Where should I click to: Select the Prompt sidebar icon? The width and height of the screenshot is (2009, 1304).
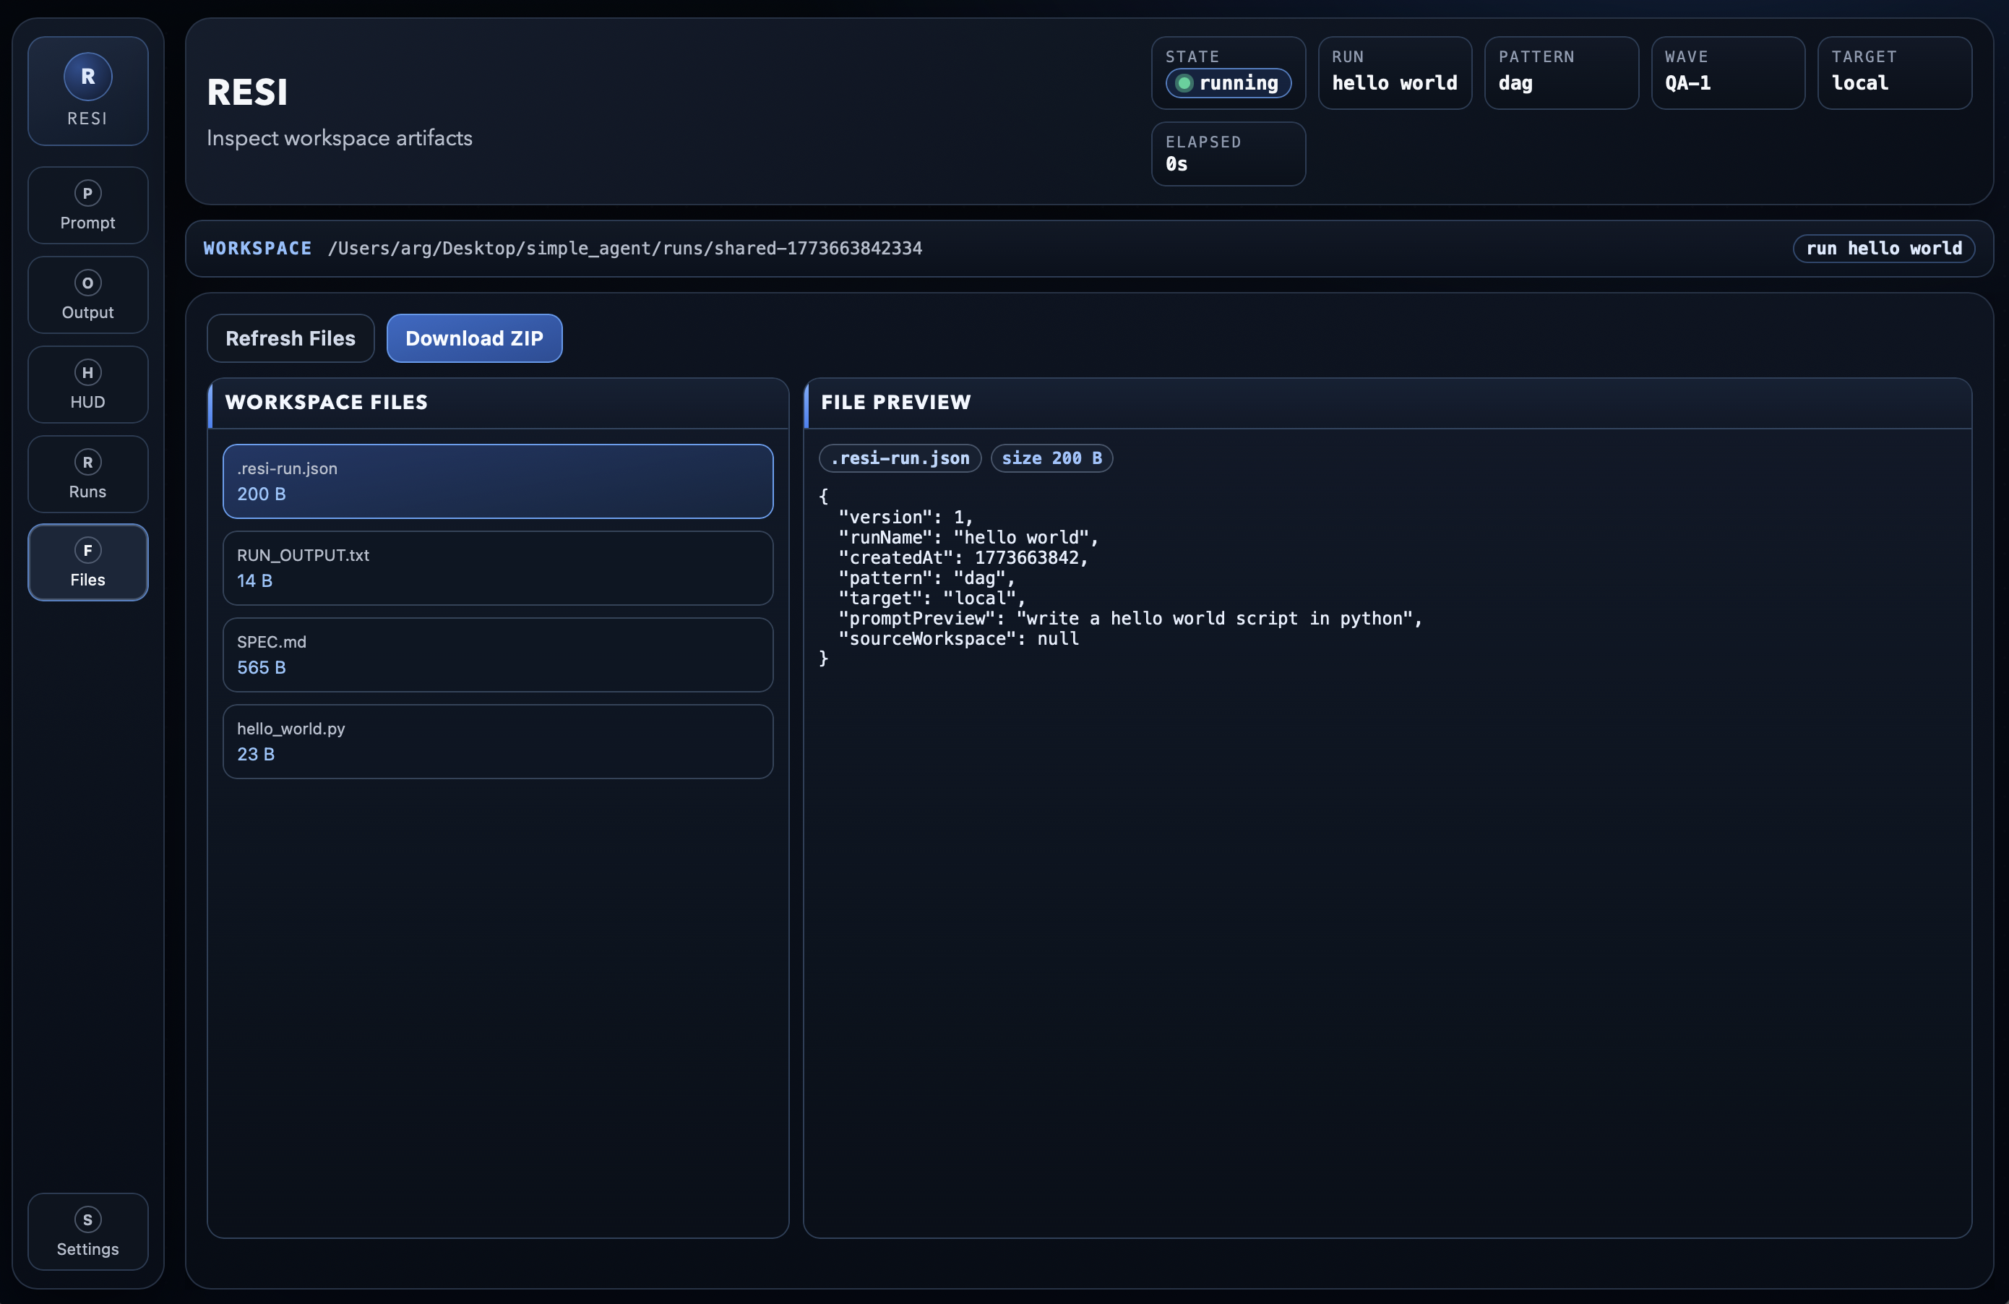point(87,205)
